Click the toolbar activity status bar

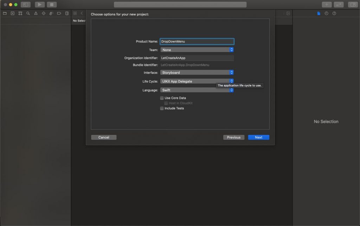(x=180, y=5)
